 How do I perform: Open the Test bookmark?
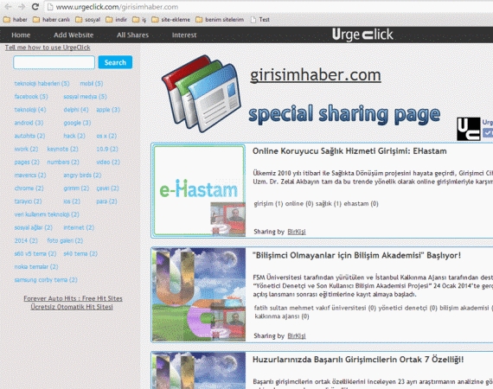(260, 20)
